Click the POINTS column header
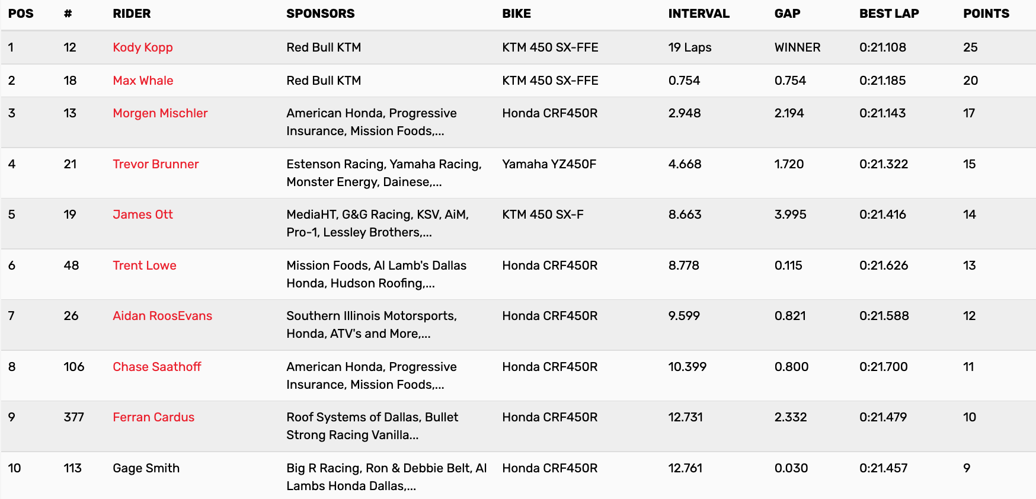The height and width of the screenshot is (499, 1036). click(x=986, y=14)
